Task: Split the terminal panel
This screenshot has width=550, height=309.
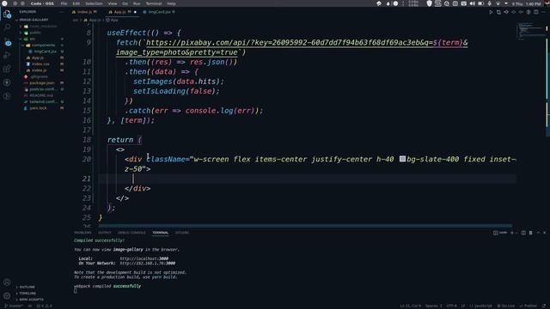Action: [x=523, y=233]
